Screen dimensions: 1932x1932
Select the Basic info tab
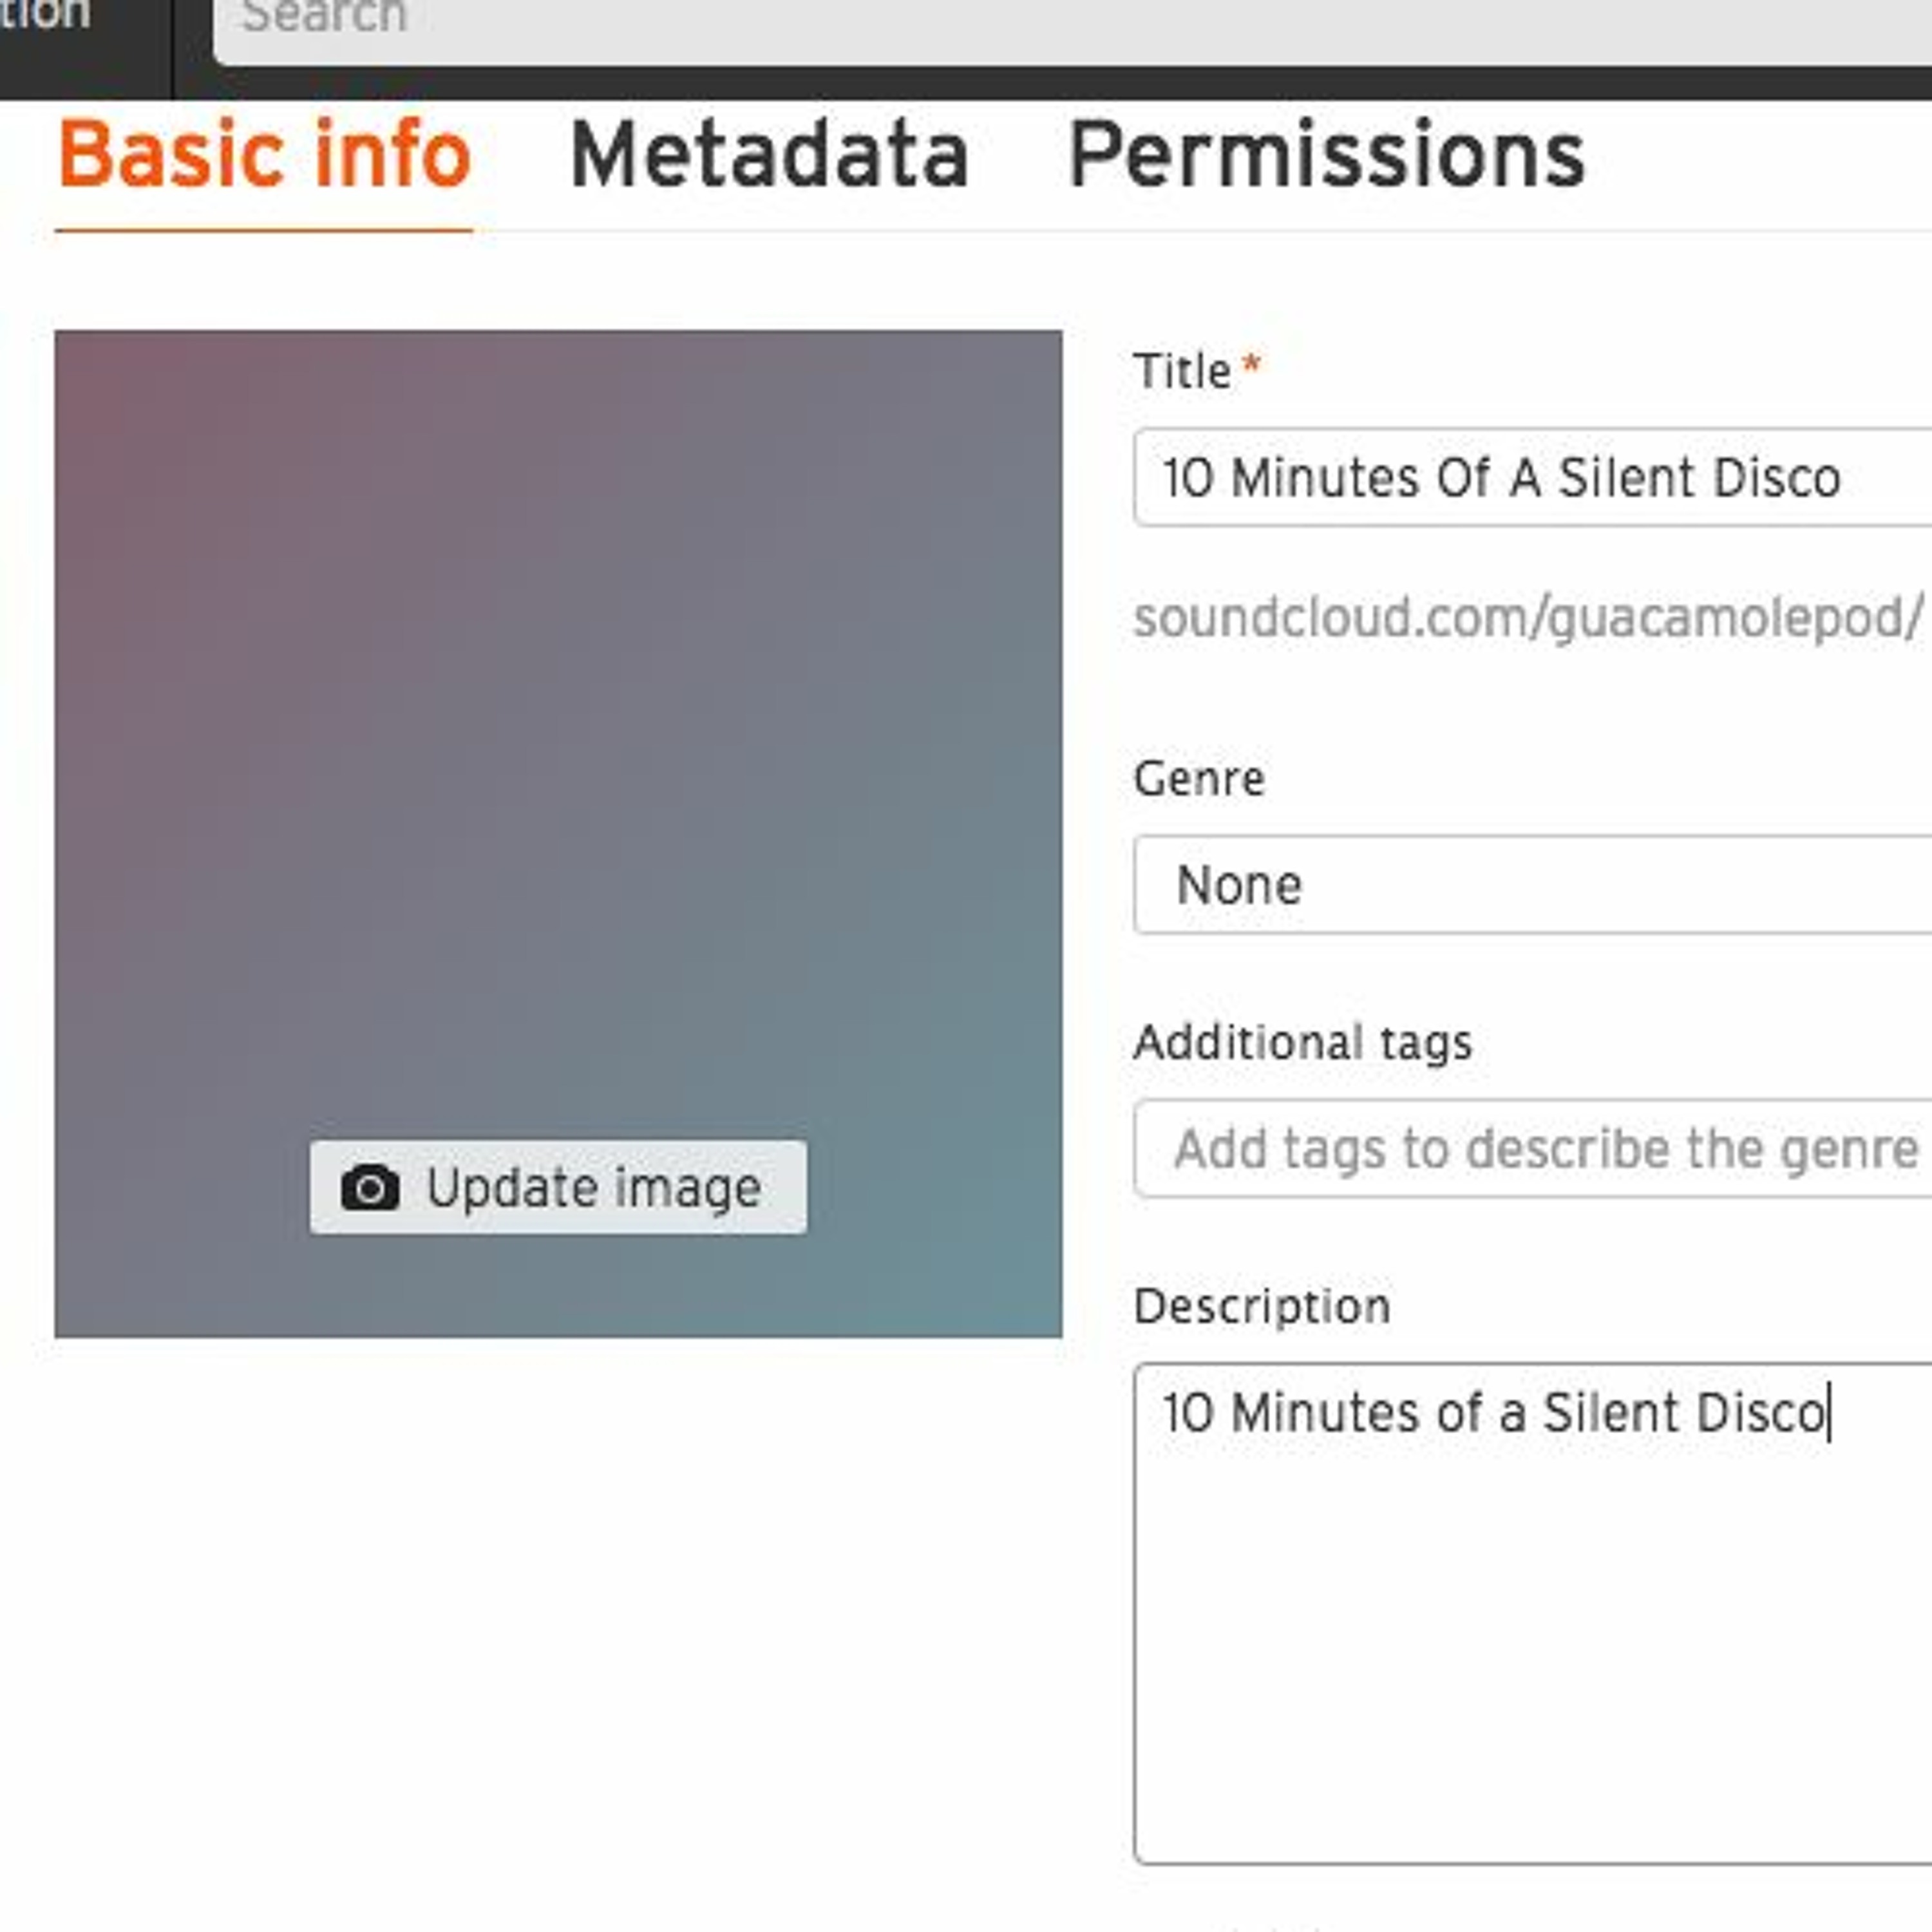coord(264,156)
